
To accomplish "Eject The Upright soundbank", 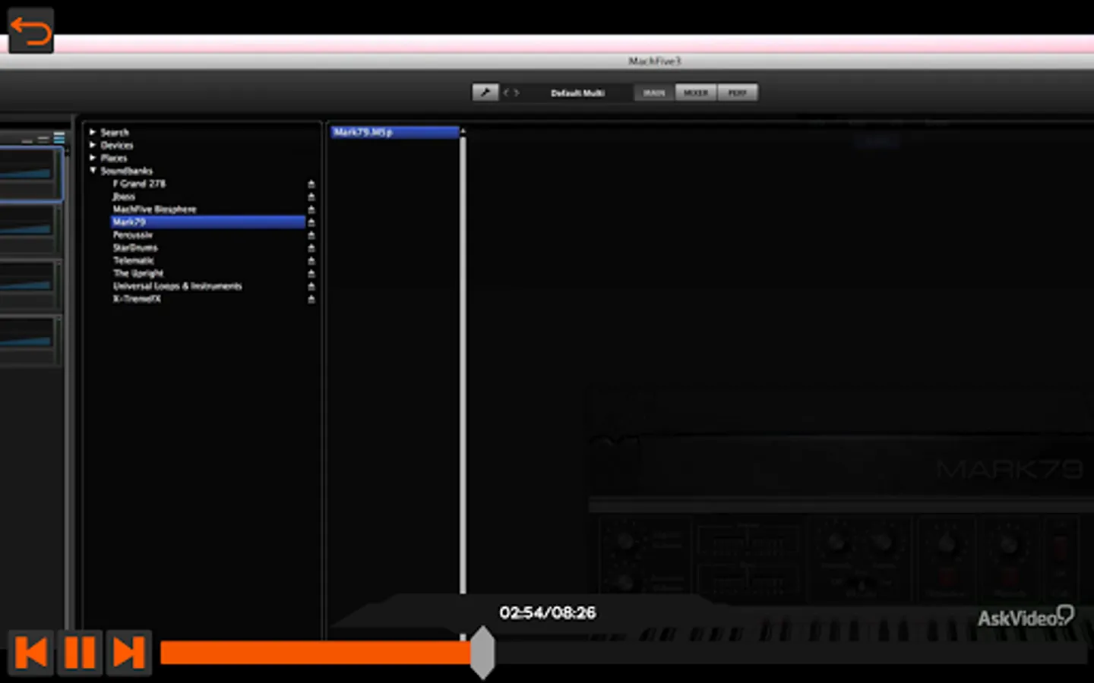I will click(311, 274).
